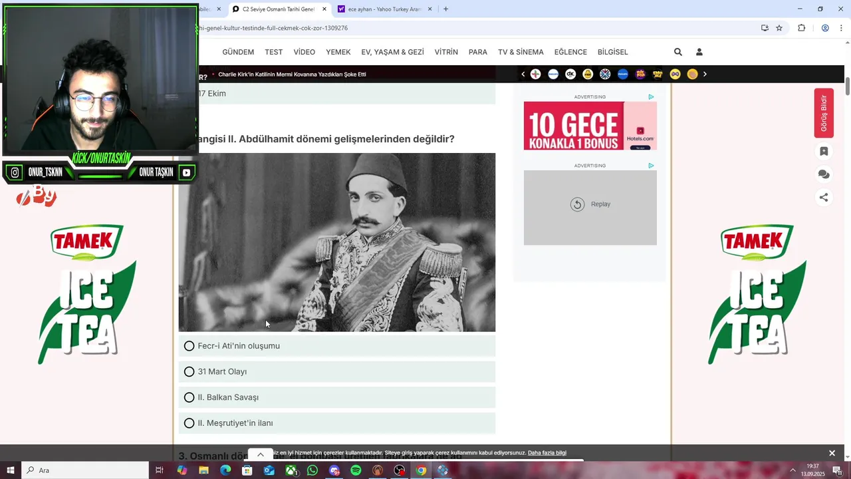Select answer 31 Mart Olayı

pos(337,371)
